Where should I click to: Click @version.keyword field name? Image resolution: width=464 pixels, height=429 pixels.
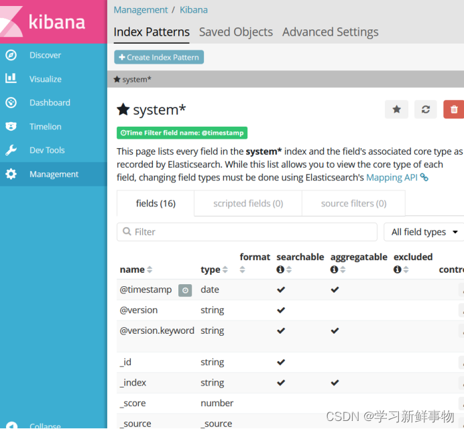tap(157, 330)
